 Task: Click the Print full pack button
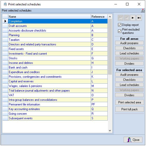tap(130, 109)
